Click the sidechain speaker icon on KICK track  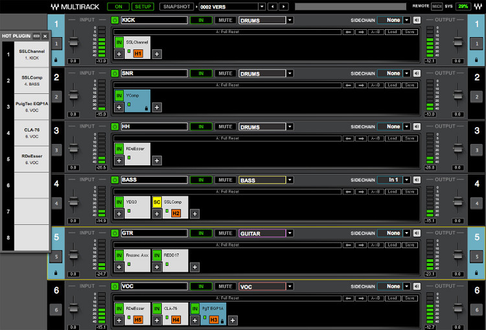click(417, 20)
